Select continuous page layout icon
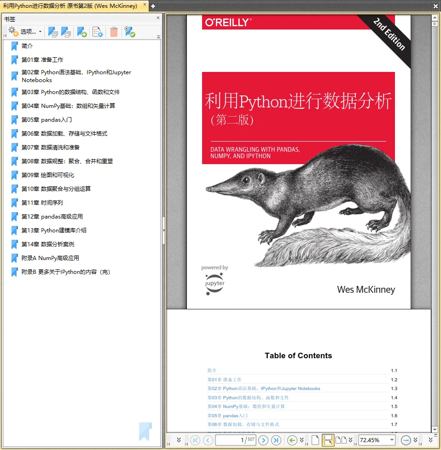Viewport: 441px width, 450px height. (328, 440)
